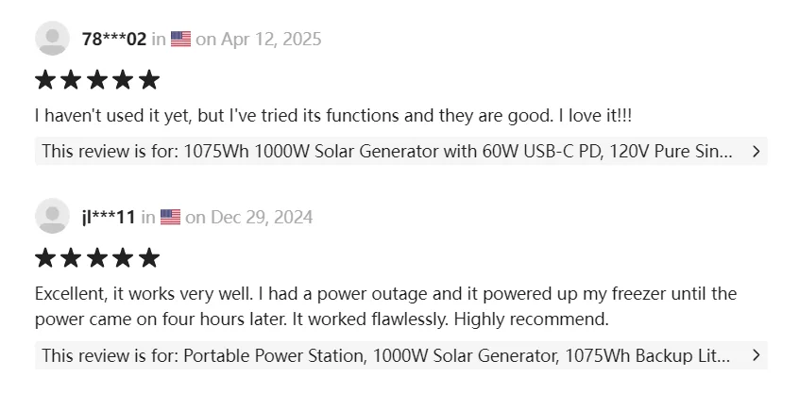Screen dimensions: 799x393
Task: Click the middle star in 78***02's rating
Action: pos(97,80)
